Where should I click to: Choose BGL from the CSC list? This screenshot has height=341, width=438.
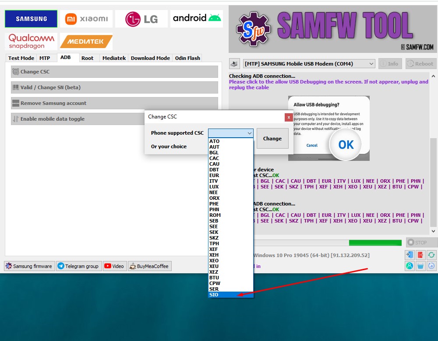tap(231, 153)
